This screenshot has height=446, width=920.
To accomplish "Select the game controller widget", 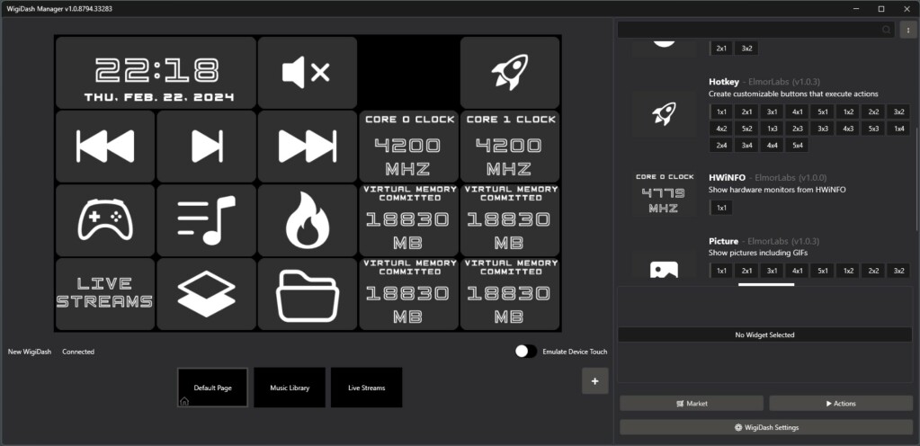I will pos(105,220).
